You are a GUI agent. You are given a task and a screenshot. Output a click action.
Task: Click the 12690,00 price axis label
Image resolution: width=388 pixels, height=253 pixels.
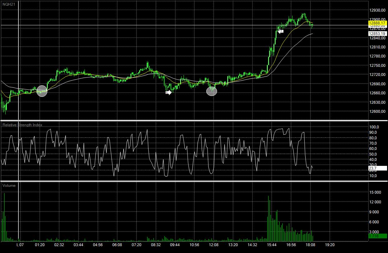(x=377, y=84)
